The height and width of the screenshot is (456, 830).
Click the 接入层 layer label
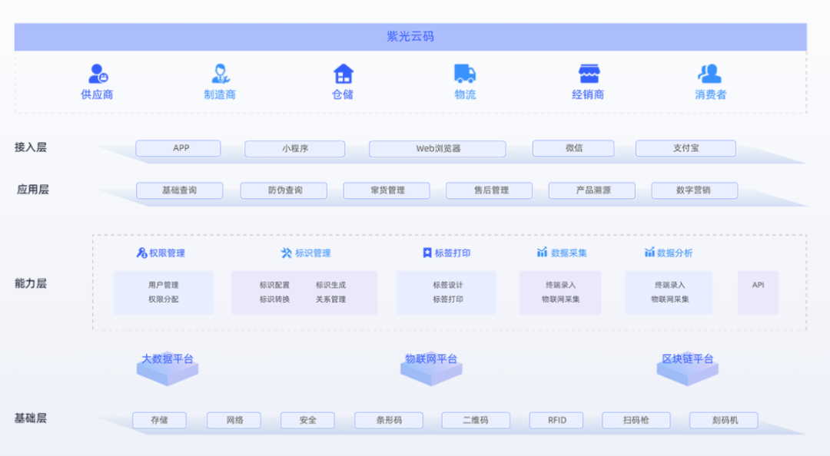click(x=31, y=147)
